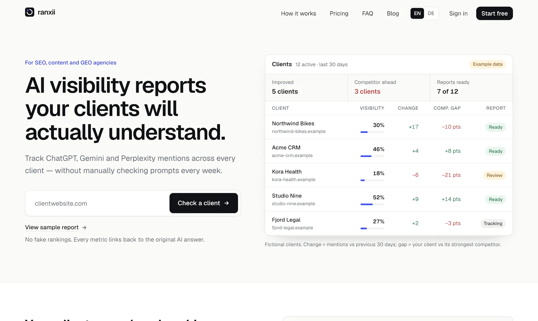Click the Check a client button
The image size is (538, 321).
[x=204, y=203]
